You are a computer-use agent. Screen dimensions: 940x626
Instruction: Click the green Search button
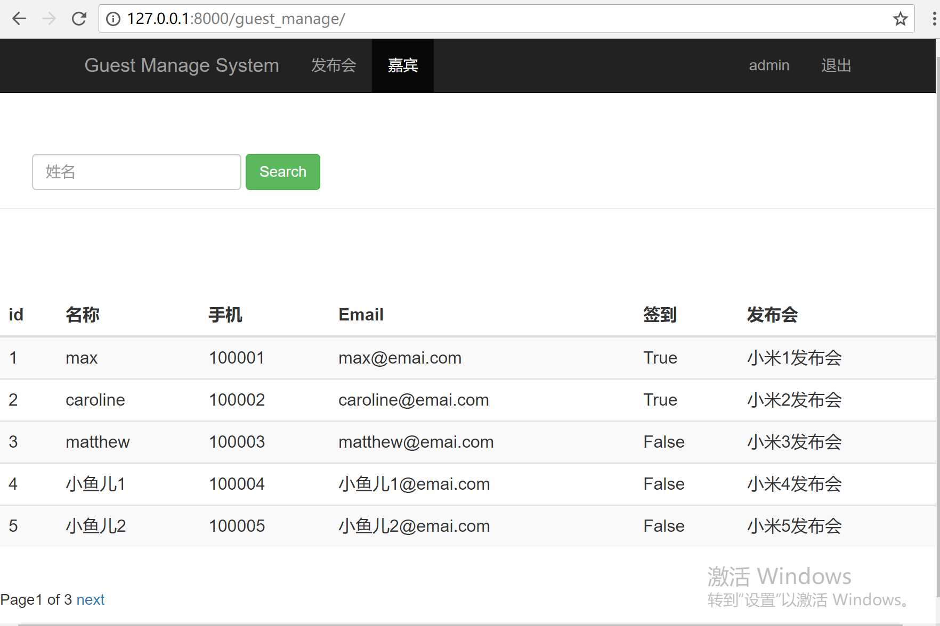click(283, 172)
